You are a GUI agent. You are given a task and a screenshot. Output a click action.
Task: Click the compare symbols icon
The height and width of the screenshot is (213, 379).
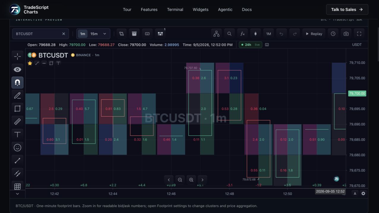click(121, 34)
